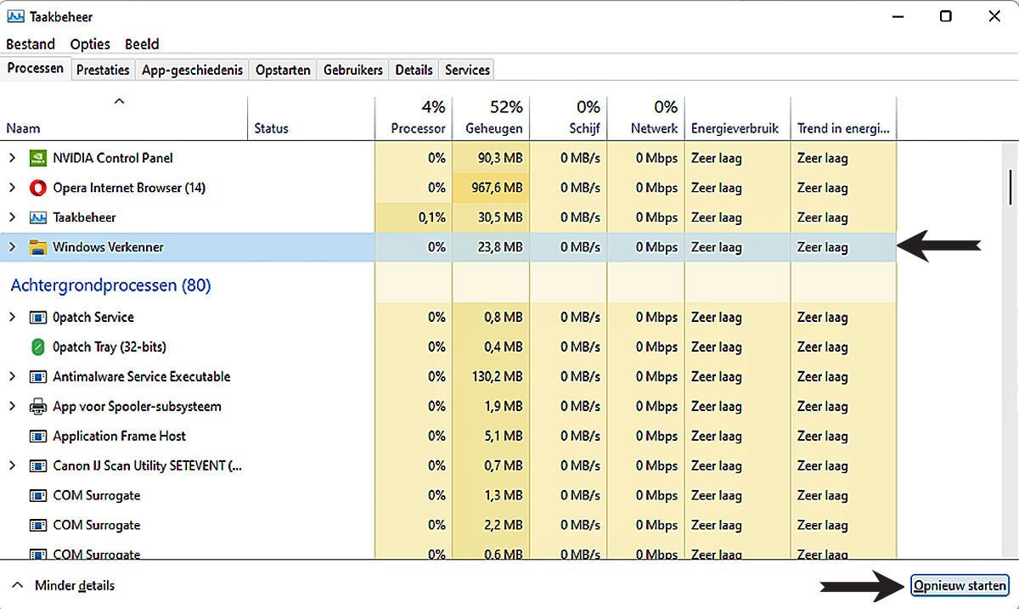This screenshot has height=609, width=1019.
Task: Click Minder details to collapse the view
Action: [64, 585]
